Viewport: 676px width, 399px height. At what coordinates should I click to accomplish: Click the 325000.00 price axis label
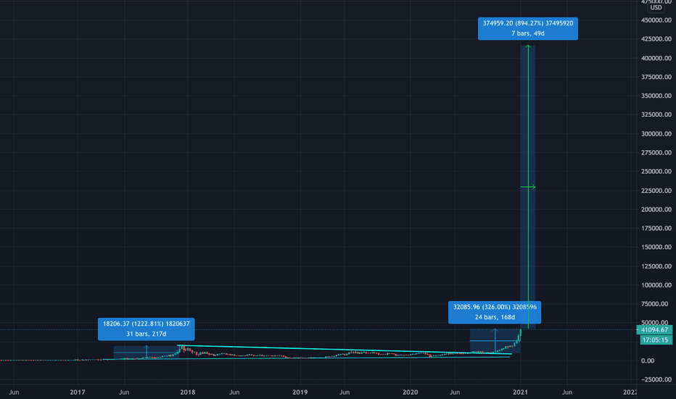tap(656, 115)
